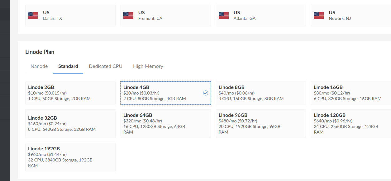Click the "$20/mo ($0.03/hr)" price text
This screenshot has width=391, height=181.
[x=141, y=93]
